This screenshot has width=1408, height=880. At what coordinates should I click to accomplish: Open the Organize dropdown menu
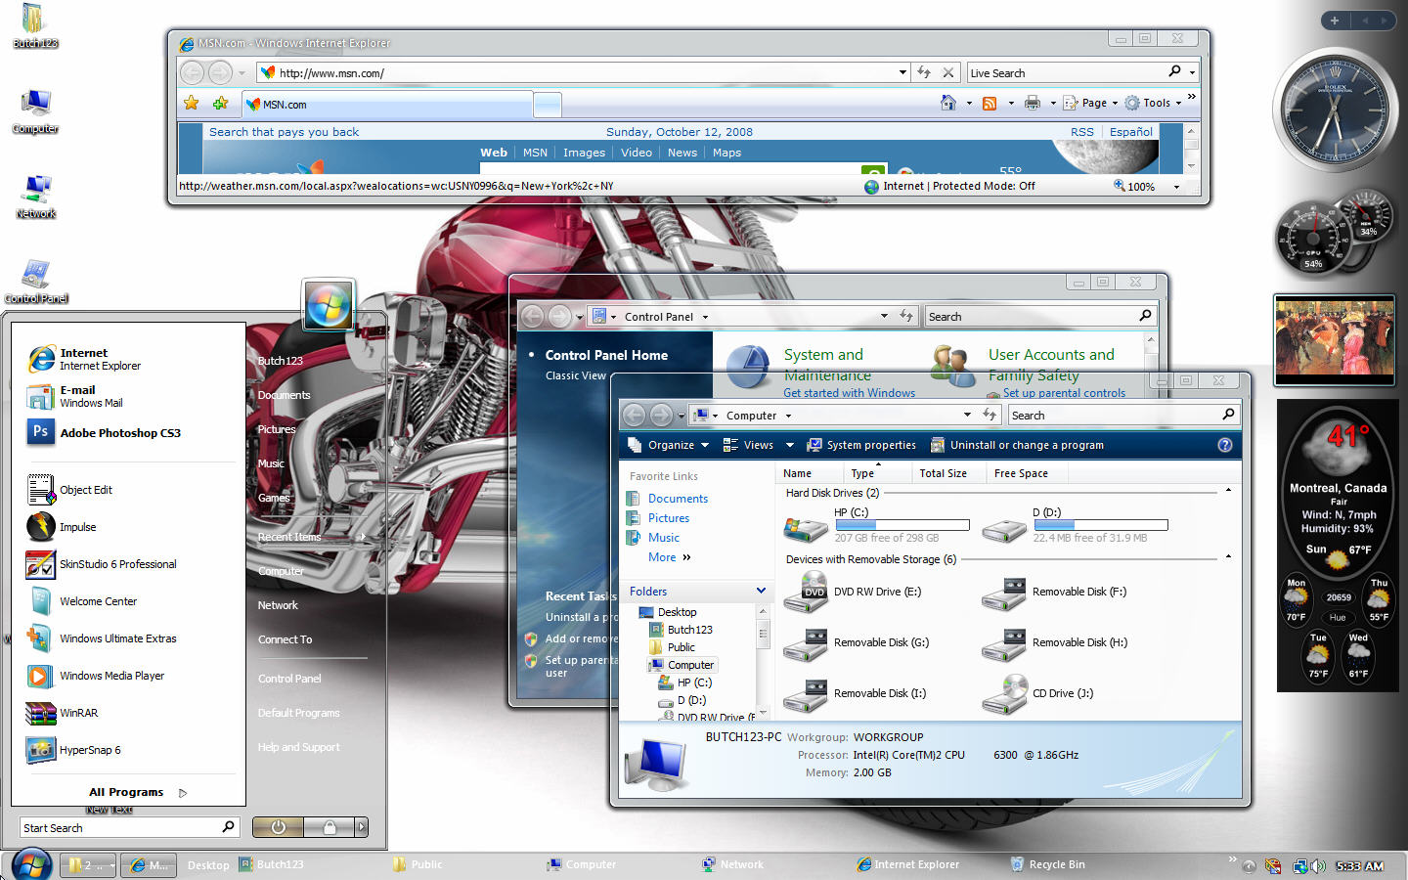(x=671, y=445)
